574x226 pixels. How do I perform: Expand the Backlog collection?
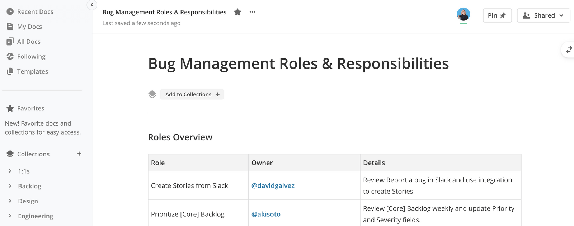point(10,186)
